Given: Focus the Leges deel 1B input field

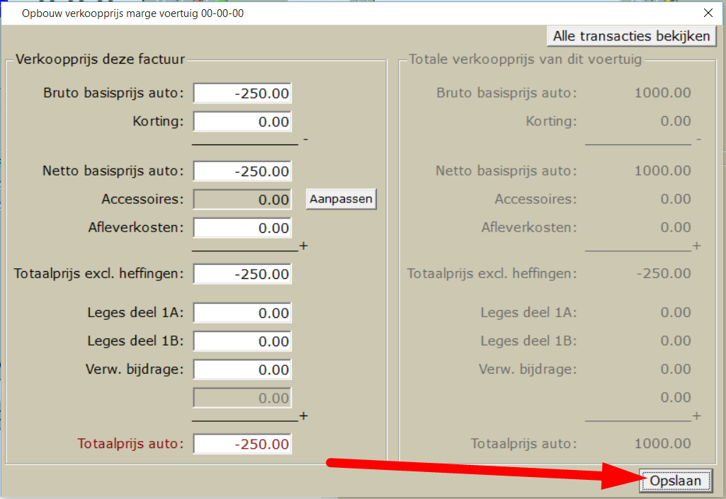Looking at the screenshot, I should coord(242,341).
